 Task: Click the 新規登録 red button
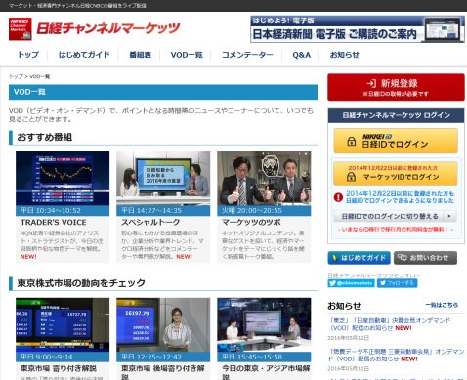396,87
